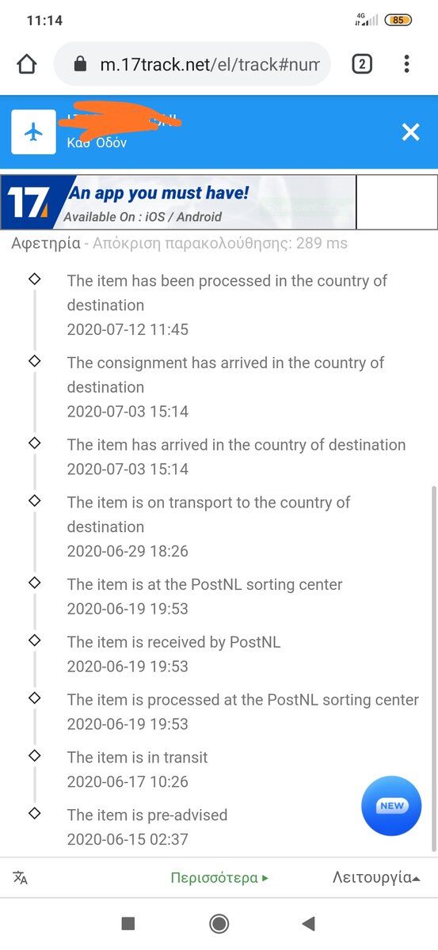The image size is (438, 950).
Task: Open the tab switcher showing 2 tabs
Action: pyautogui.click(x=362, y=64)
